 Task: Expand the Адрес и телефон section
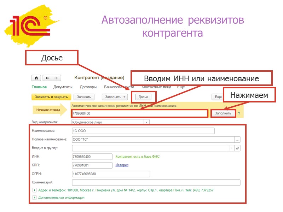tap(34, 190)
